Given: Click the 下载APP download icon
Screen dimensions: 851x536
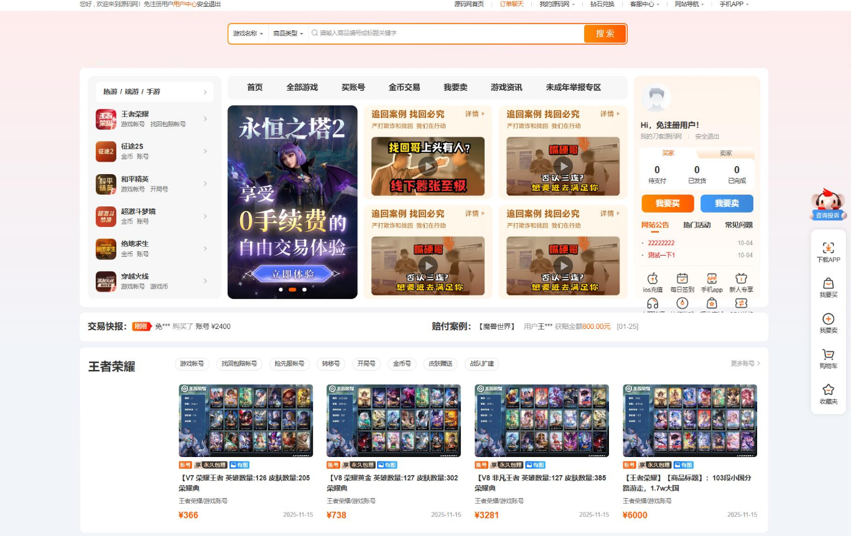Looking at the screenshot, I should point(828,248).
